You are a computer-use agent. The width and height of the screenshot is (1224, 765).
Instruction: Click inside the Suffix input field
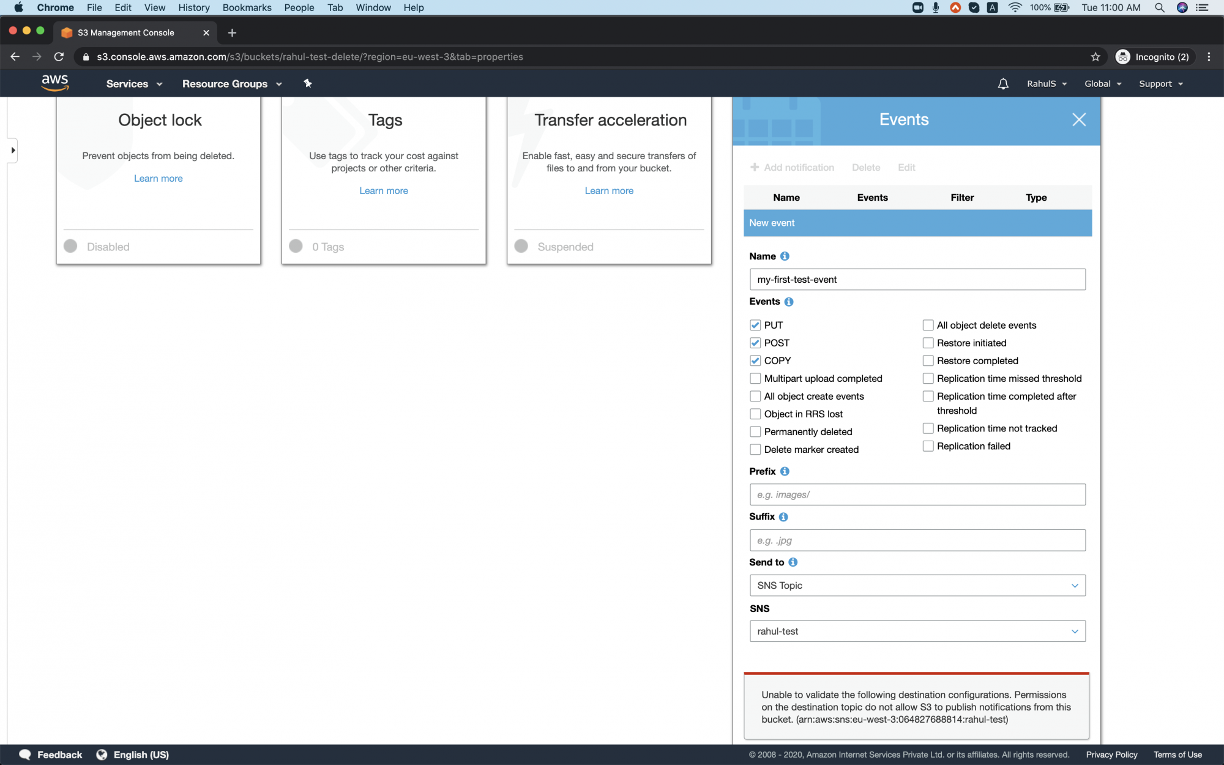pos(917,540)
